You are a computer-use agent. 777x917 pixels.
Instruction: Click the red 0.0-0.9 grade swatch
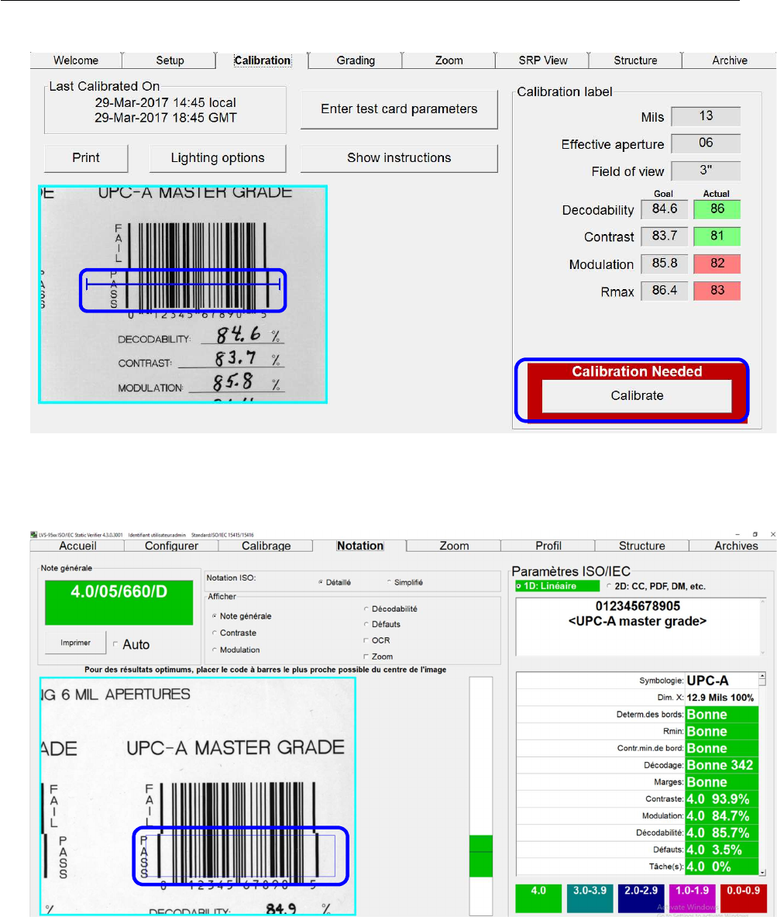(x=743, y=898)
